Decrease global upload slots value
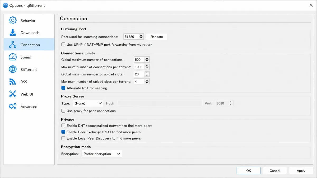Screen dimensions: 317x178 (147, 76)
